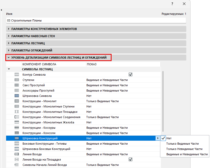Screen dimensions: 212x168
Task: Toggle Линия Всхода на Площадке checkbox
Action: point(130,159)
